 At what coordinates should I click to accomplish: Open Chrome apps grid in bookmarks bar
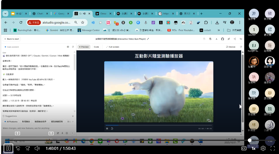(x=5, y=30)
